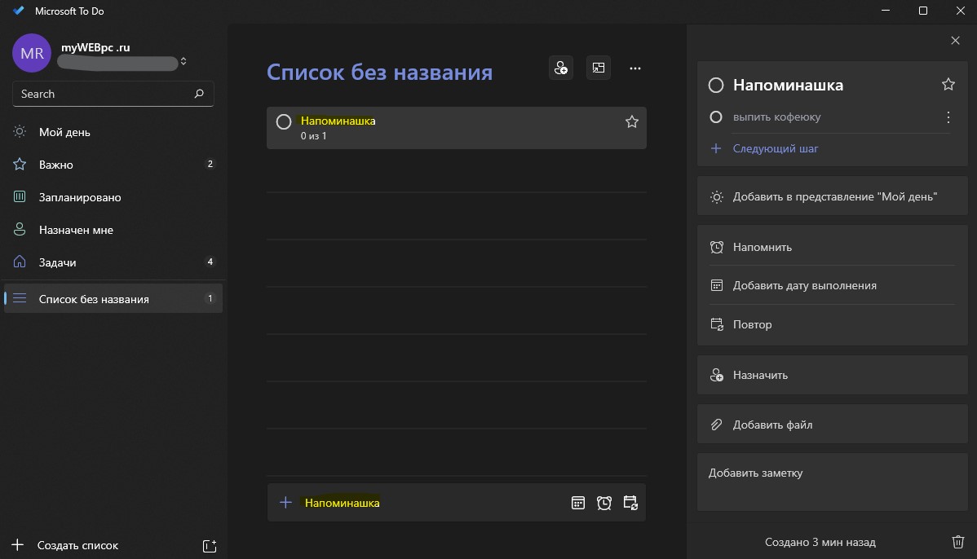Delete the task with trash icon

coord(958,542)
